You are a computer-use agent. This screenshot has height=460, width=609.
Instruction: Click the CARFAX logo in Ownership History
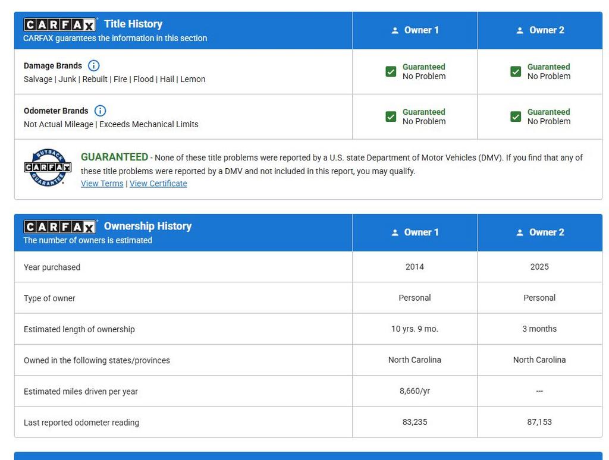[x=59, y=227]
